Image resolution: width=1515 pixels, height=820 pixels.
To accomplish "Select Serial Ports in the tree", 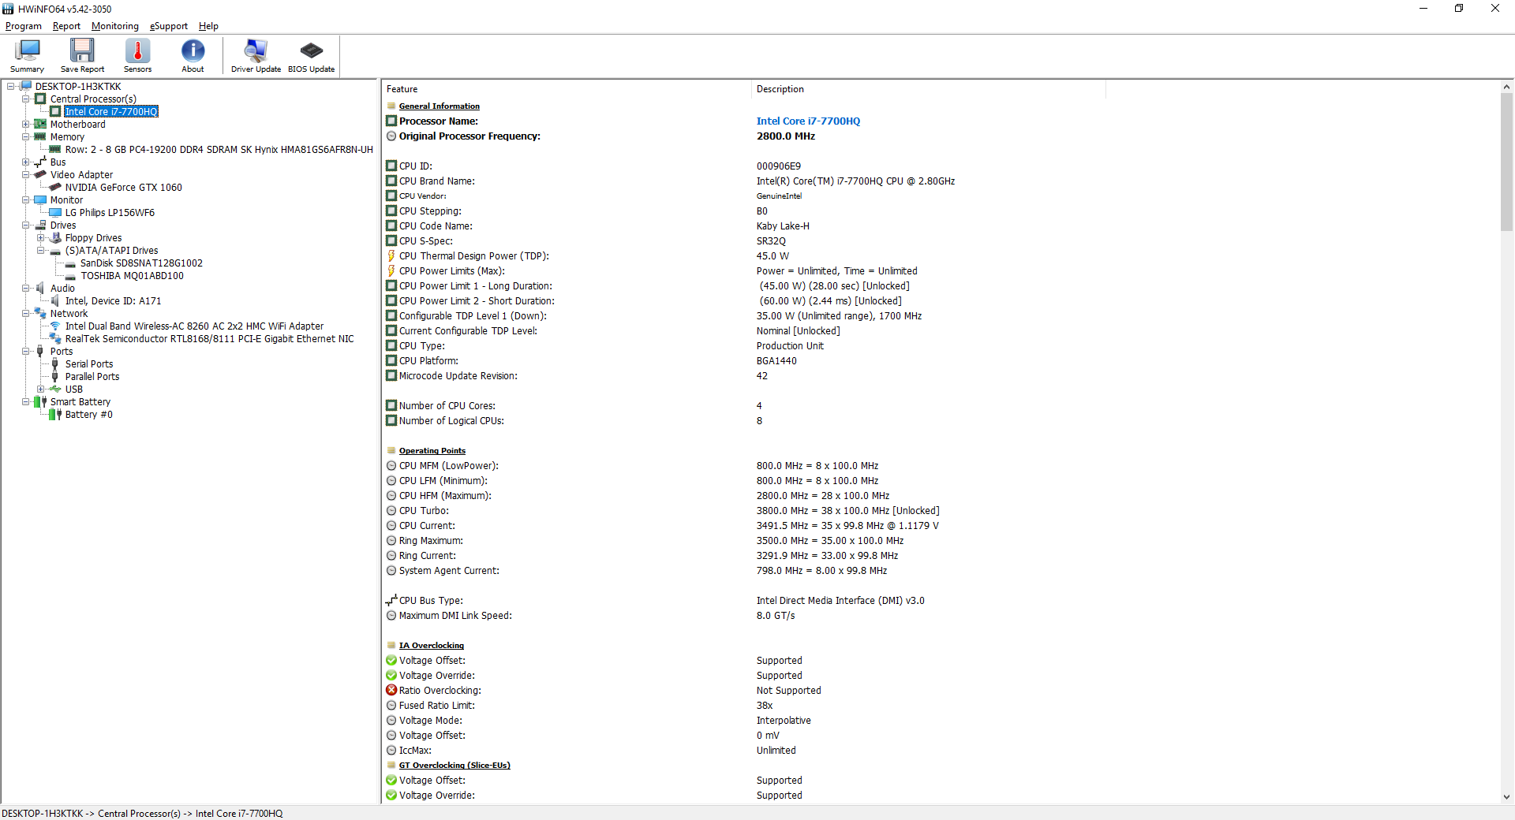I will 89,363.
